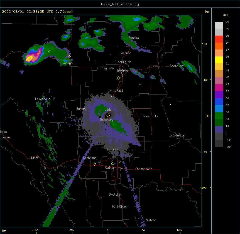240x234 pixels.
Task: Click the yellow diamond marker above Calgary label
Action: (x=113, y=164)
